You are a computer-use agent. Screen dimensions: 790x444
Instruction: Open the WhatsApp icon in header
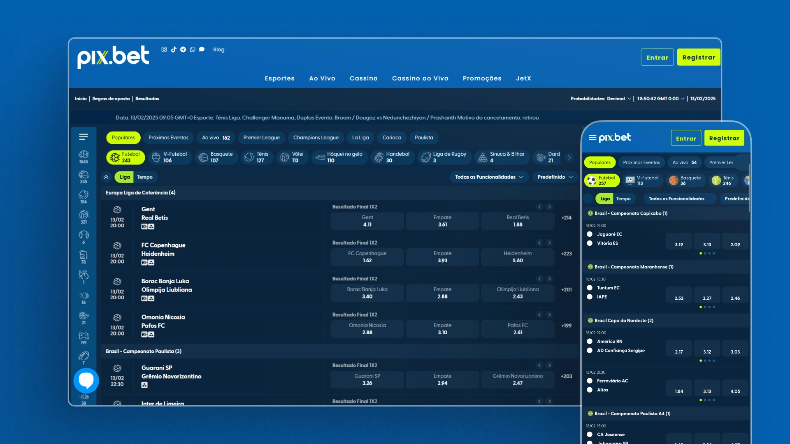(x=193, y=49)
